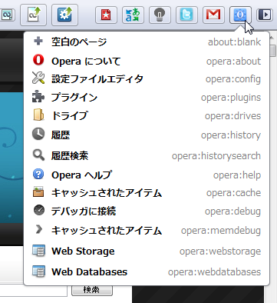Image resolution: width=277 pixels, height=303 pixels.
Task: Click the gauge icon beside デバッガに接続
Action: pos(39,210)
